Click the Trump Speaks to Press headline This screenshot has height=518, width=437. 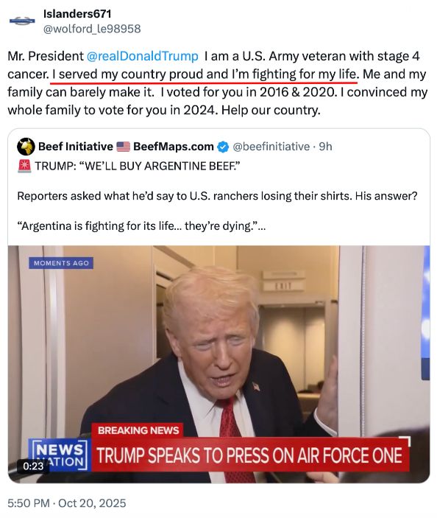click(249, 455)
